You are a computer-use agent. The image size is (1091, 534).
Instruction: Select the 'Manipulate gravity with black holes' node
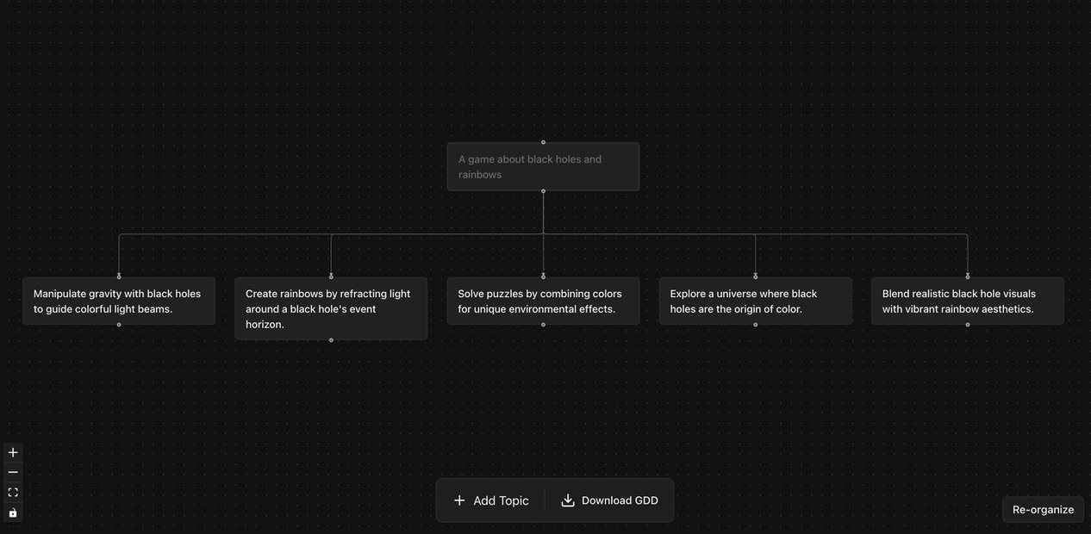pos(118,301)
